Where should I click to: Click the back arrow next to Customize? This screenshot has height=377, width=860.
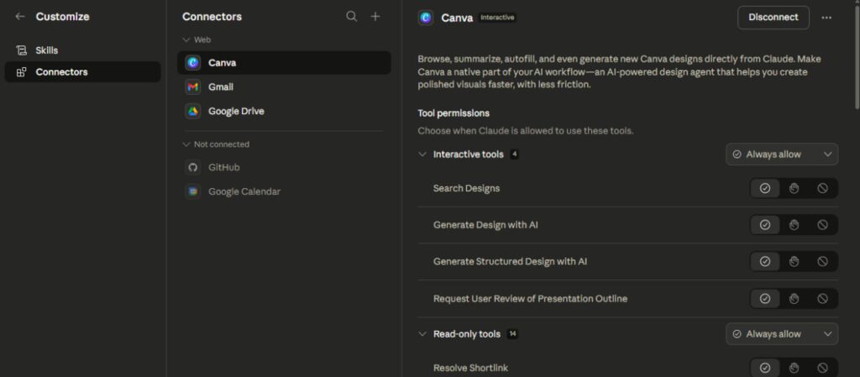(20, 17)
